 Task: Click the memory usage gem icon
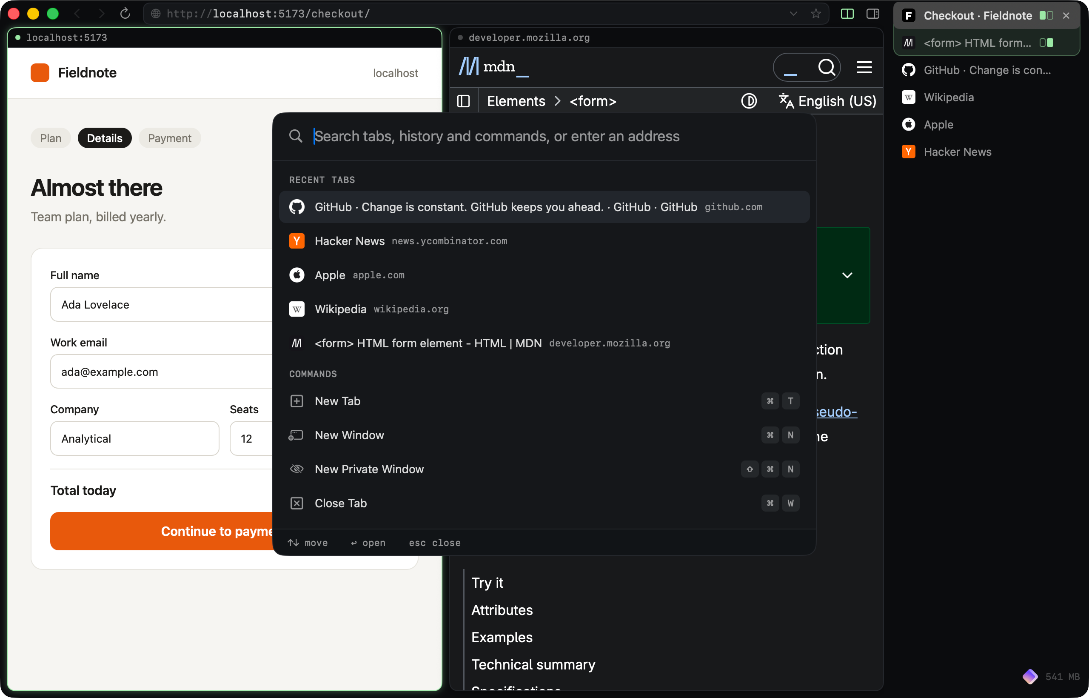1029,676
